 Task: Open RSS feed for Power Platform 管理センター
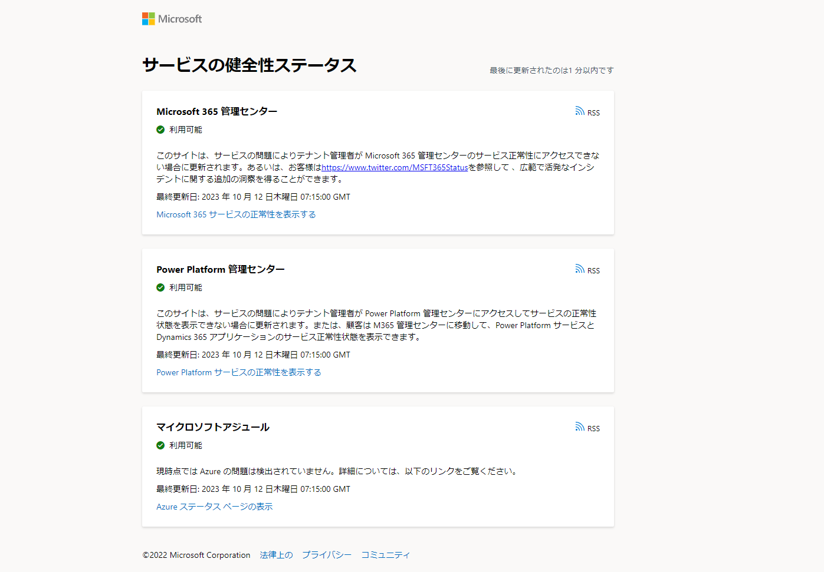point(587,270)
